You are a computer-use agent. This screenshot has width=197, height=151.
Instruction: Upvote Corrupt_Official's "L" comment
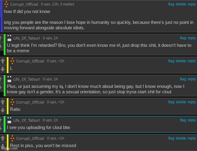(x=3, y=61)
